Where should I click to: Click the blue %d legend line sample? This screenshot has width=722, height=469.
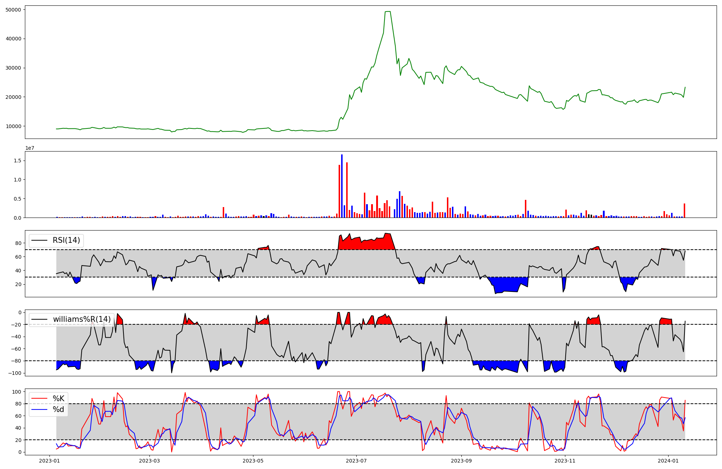[40, 409]
